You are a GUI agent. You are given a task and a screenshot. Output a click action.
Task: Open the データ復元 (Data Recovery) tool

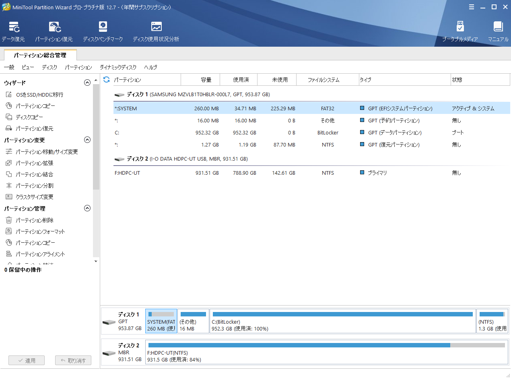point(13,32)
